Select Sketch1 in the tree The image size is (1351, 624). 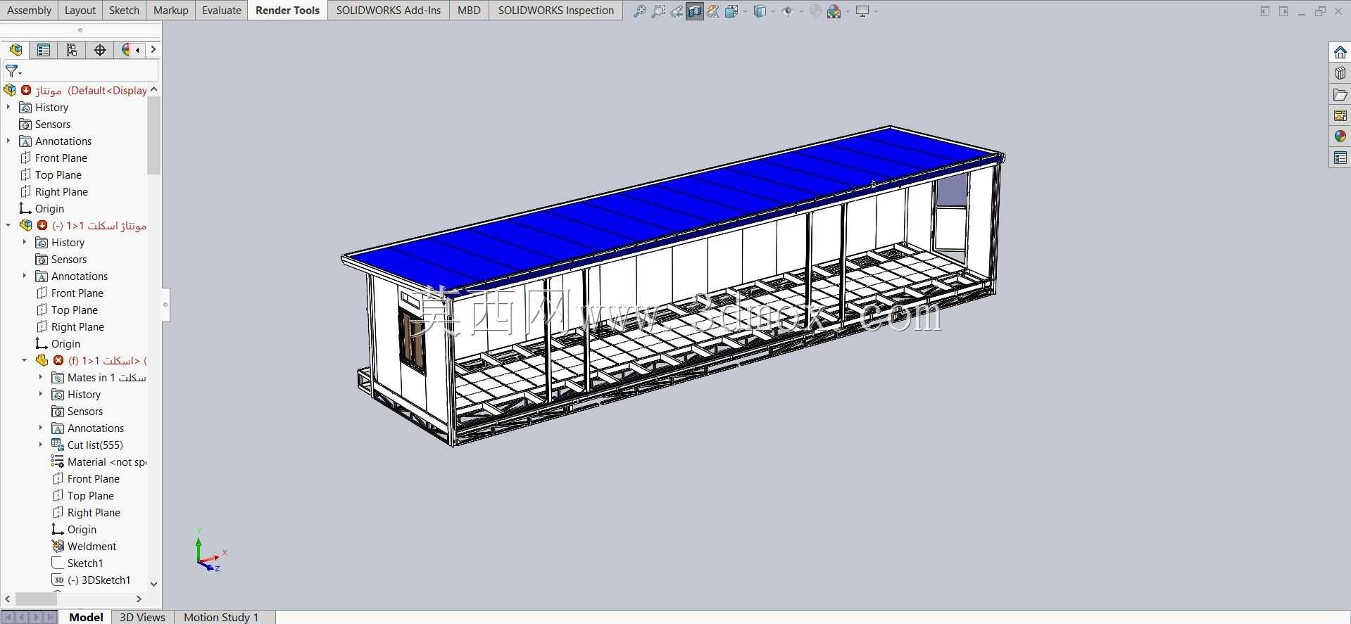click(x=77, y=563)
